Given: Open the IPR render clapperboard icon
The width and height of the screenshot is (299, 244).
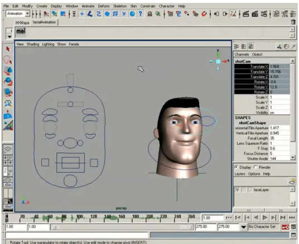Looking at the screenshot, I should (x=255, y=14).
